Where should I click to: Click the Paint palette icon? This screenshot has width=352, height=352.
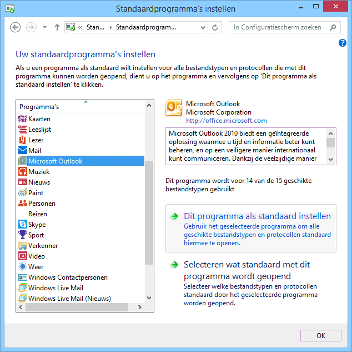click(x=22, y=193)
